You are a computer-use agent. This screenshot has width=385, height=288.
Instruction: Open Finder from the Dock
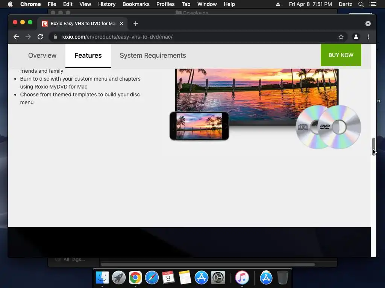pyautogui.click(x=102, y=278)
